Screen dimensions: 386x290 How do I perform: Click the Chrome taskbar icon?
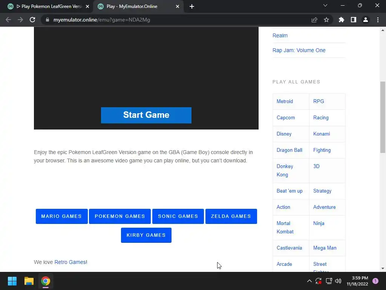point(46,281)
